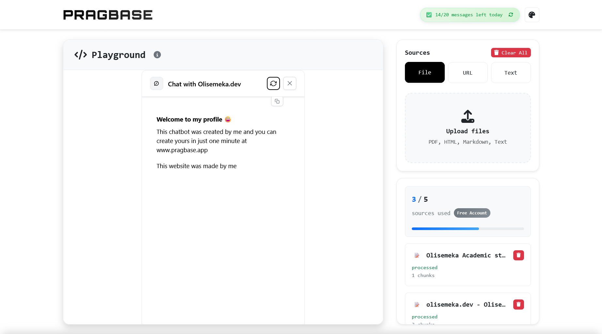Copy the welcome message

point(277,101)
